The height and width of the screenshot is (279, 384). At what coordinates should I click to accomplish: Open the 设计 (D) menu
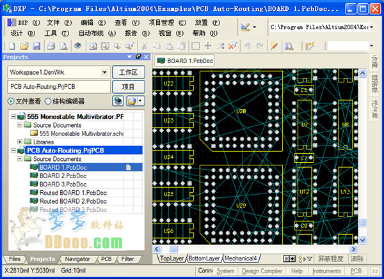tap(23, 33)
